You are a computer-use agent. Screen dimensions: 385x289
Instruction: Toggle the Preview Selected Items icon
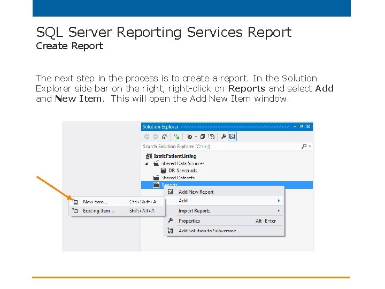[232, 136]
